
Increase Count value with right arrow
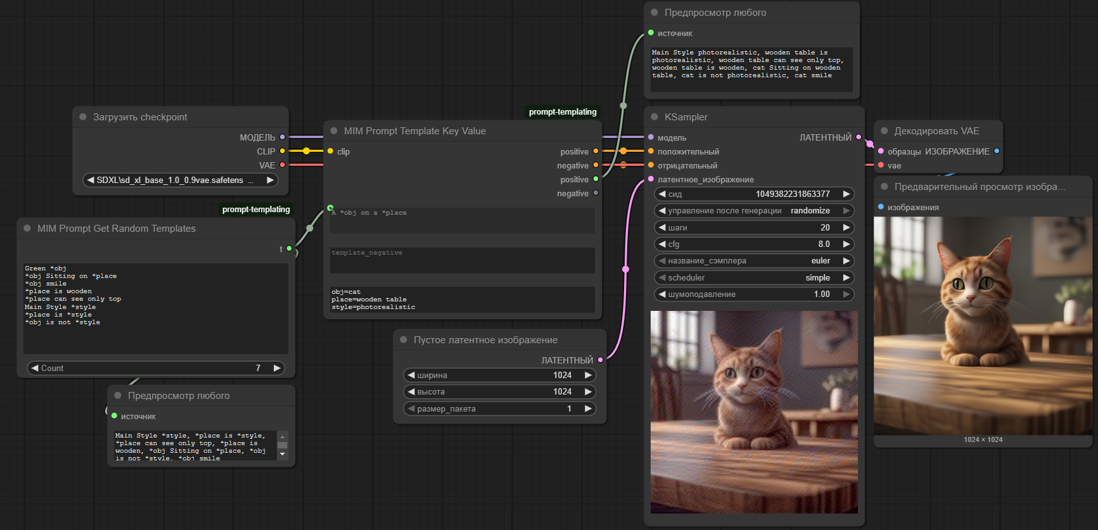(277, 369)
